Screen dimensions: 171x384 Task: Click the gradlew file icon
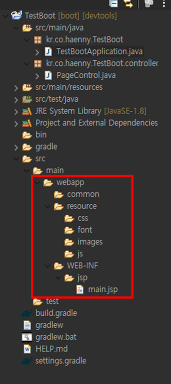(x=27, y=325)
